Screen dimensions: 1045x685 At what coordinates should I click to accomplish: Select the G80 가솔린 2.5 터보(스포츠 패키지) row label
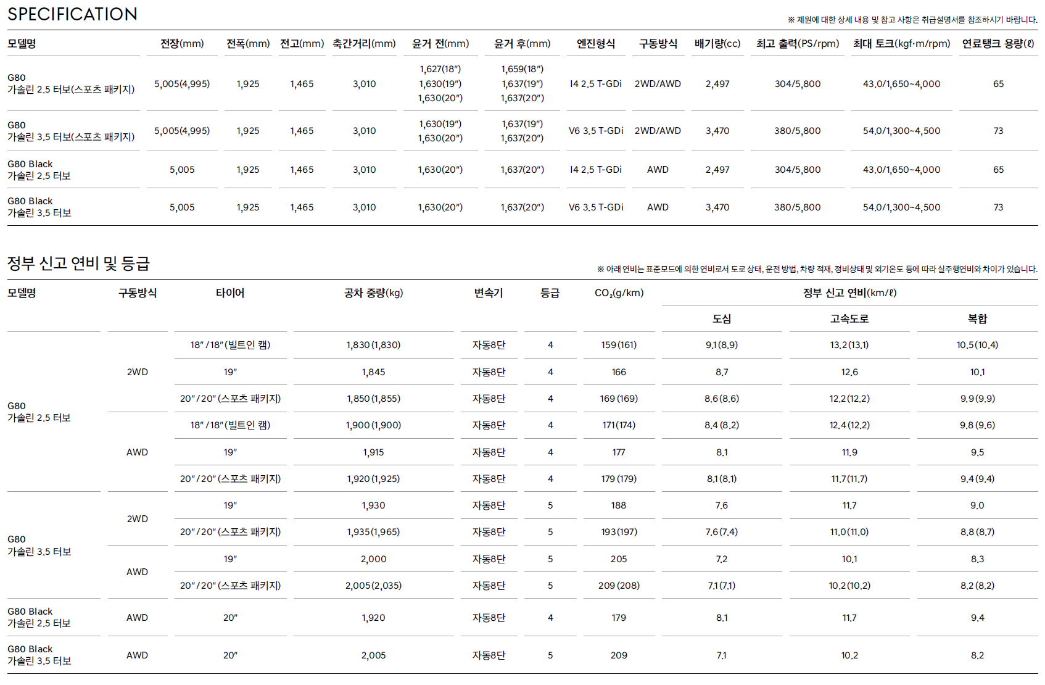click(71, 83)
